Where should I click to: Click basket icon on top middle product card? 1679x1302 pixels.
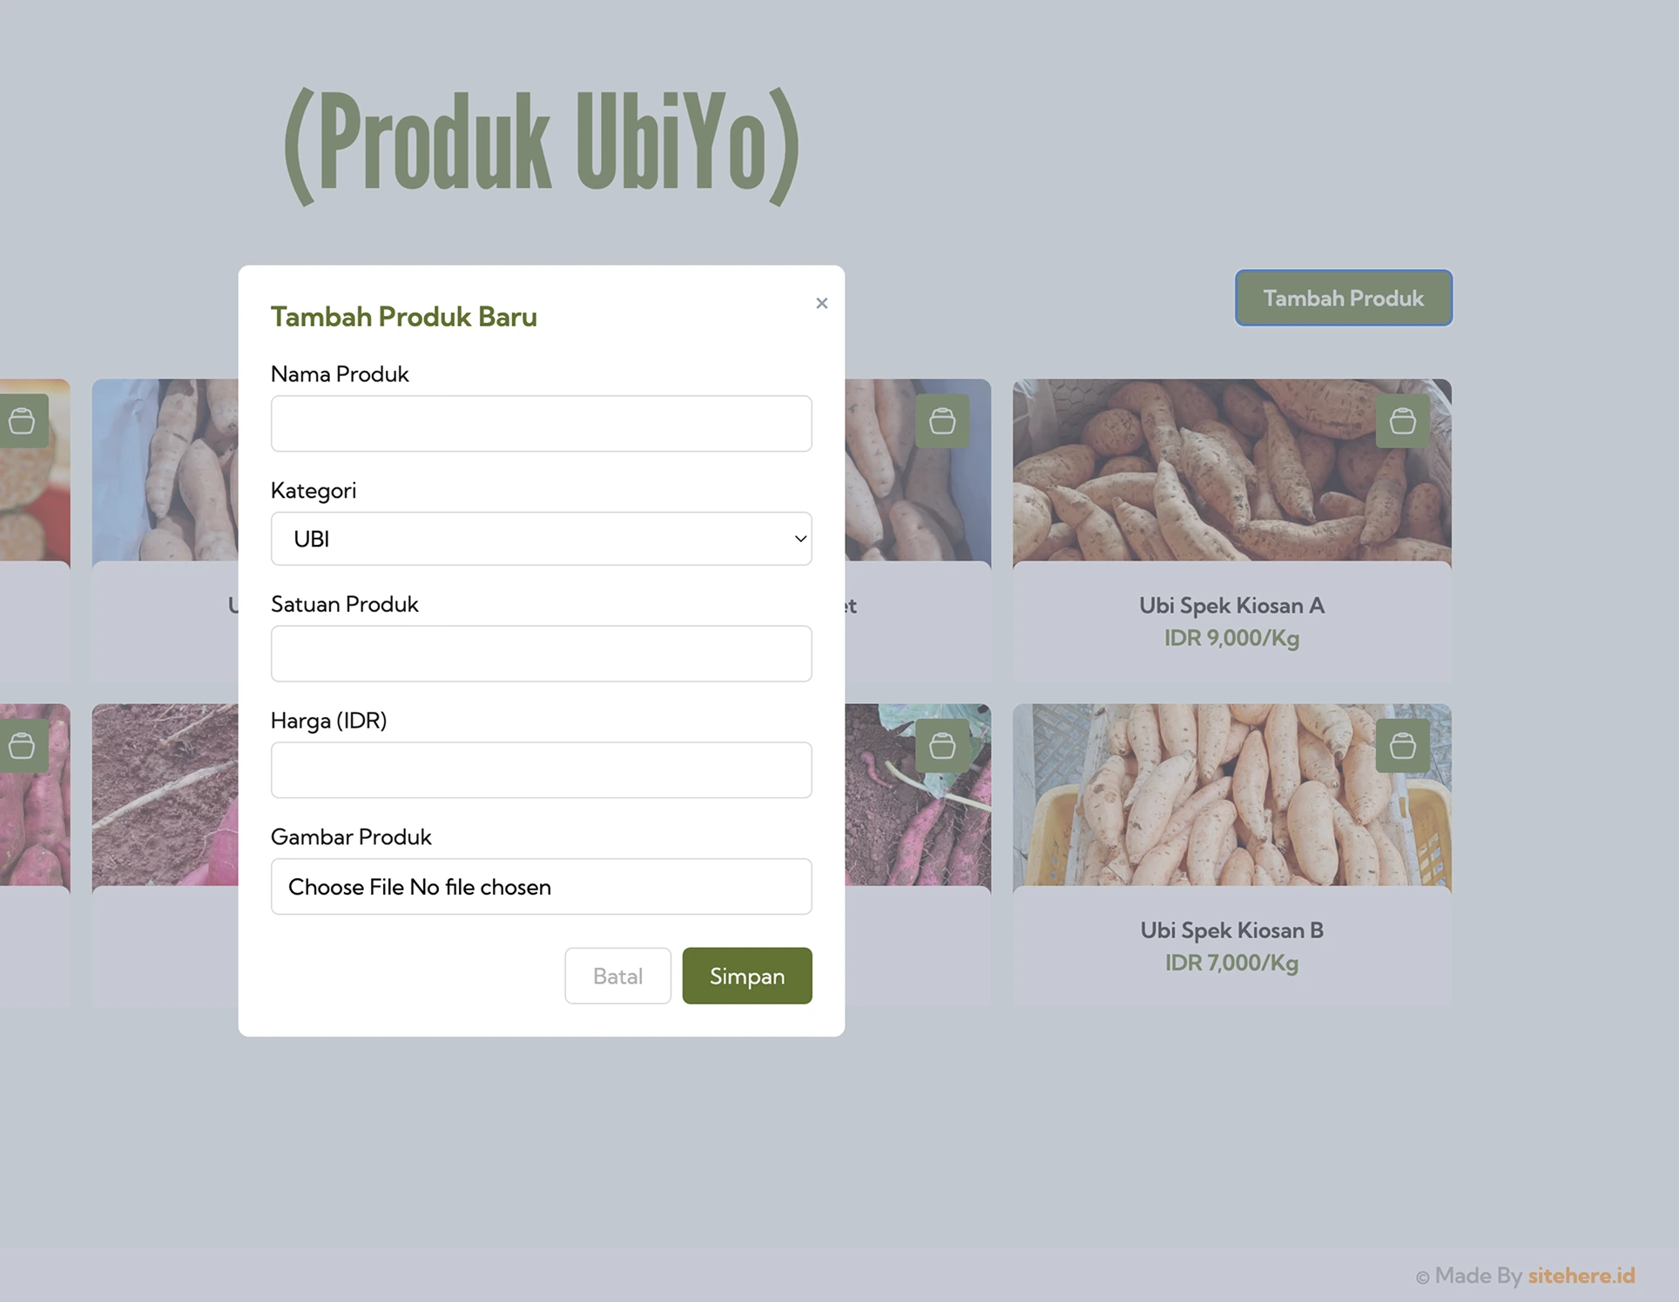pos(942,421)
